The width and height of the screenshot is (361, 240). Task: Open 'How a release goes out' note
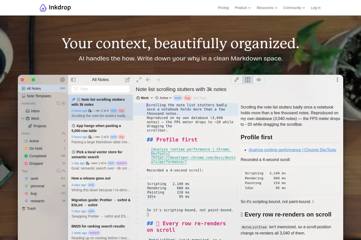(x=101, y=184)
